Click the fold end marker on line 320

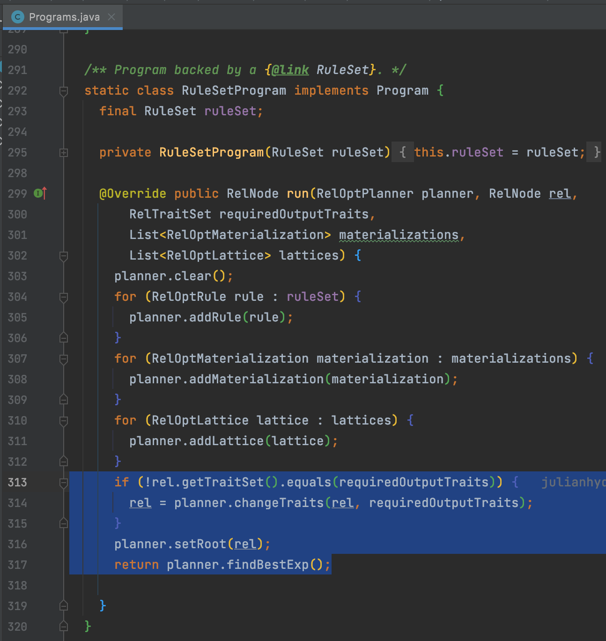click(64, 626)
